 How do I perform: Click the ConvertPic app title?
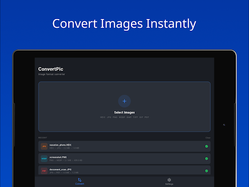[x=51, y=69]
